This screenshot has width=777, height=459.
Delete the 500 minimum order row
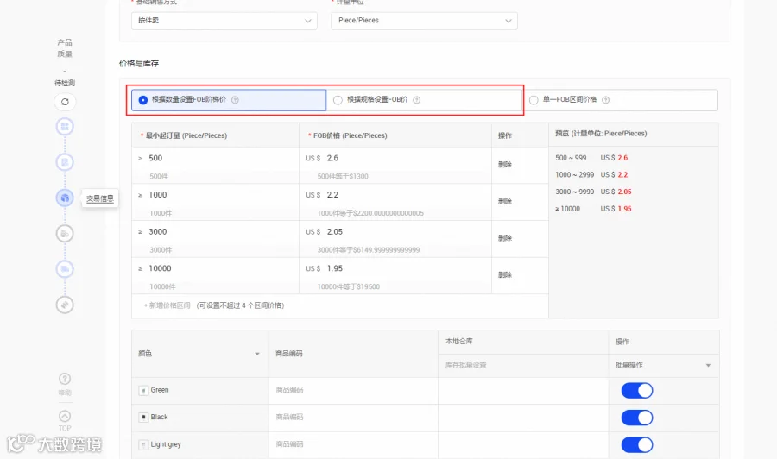coord(505,165)
